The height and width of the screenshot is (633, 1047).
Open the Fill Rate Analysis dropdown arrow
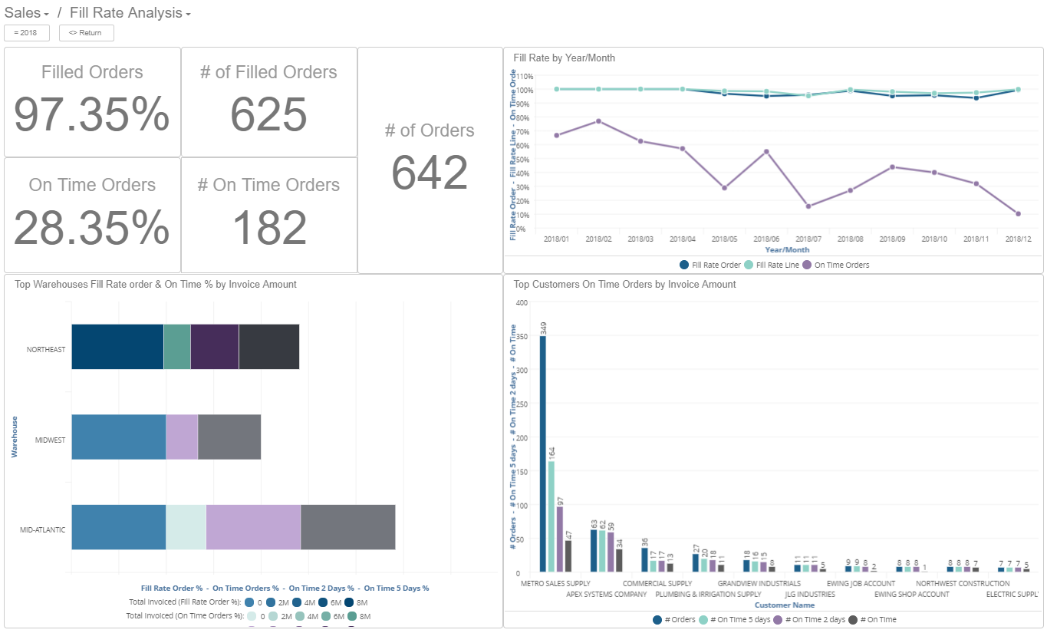click(x=186, y=13)
